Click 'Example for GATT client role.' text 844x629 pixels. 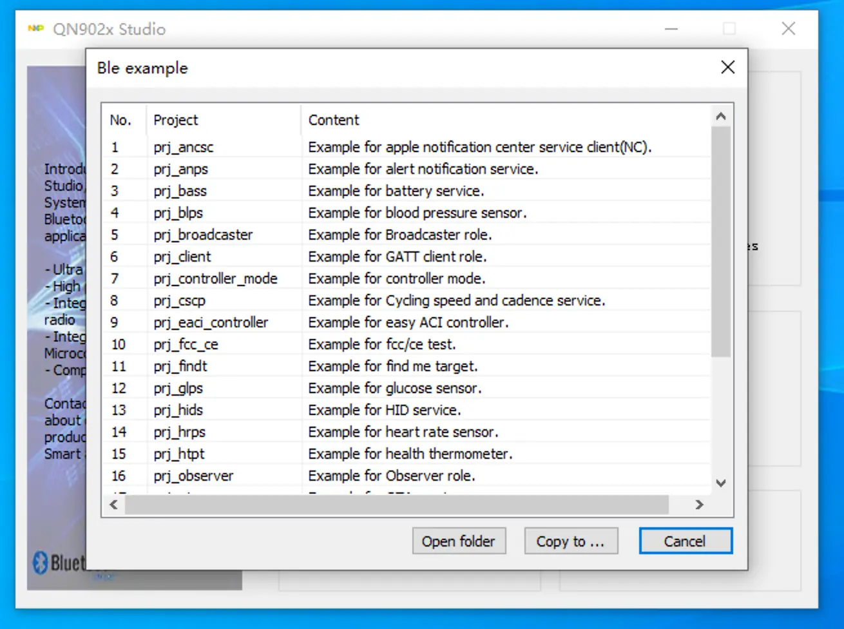397,256
